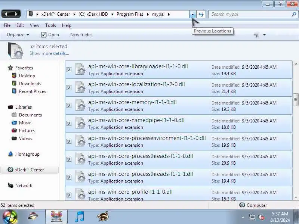
Task: Click the scrollbar up arrow
Action: click(x=296, y=64)
